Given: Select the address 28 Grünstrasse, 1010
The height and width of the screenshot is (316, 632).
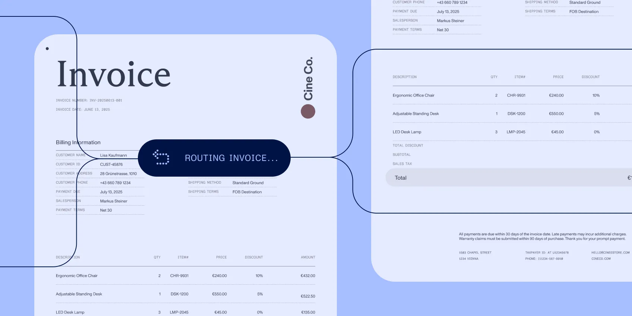Looking at the screenshot, I should pos(118,174).
